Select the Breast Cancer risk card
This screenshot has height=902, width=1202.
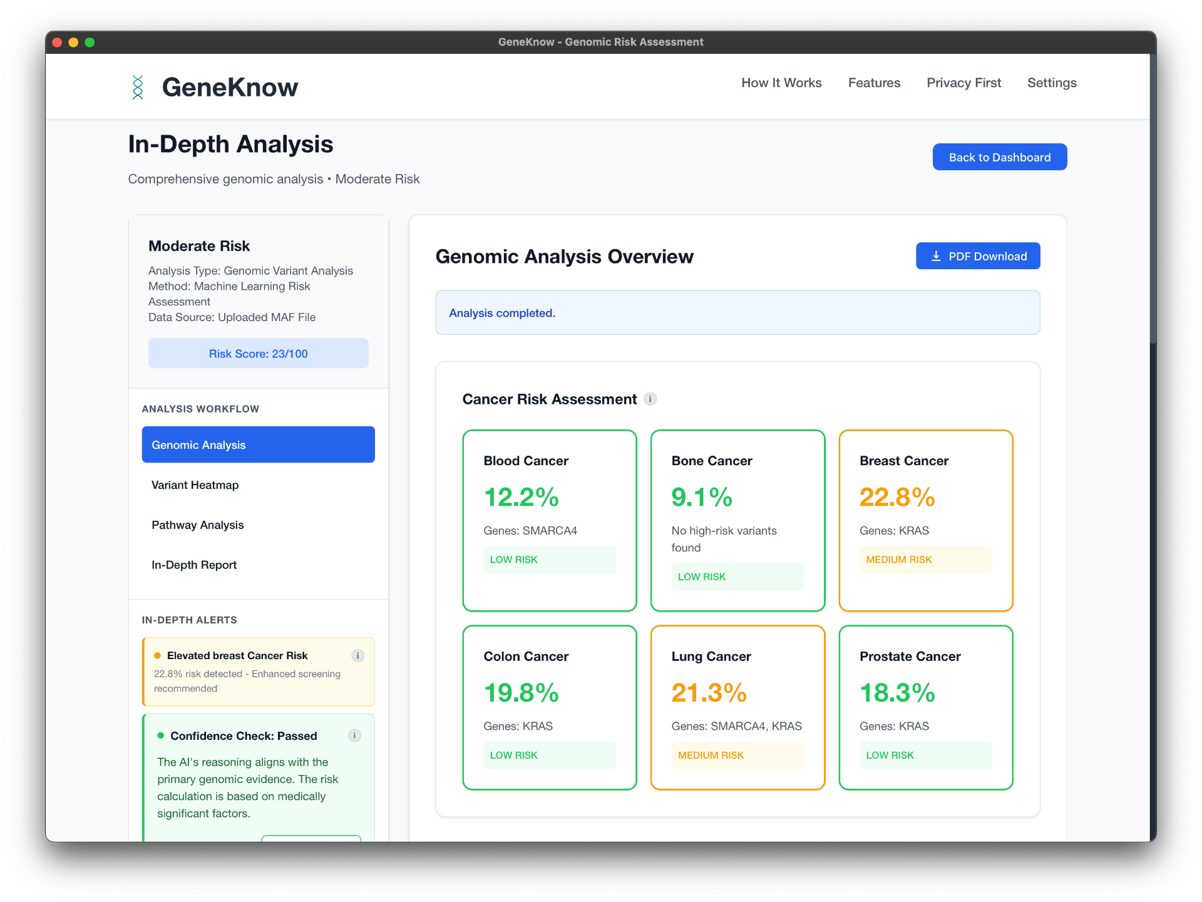tap(926, 521)
